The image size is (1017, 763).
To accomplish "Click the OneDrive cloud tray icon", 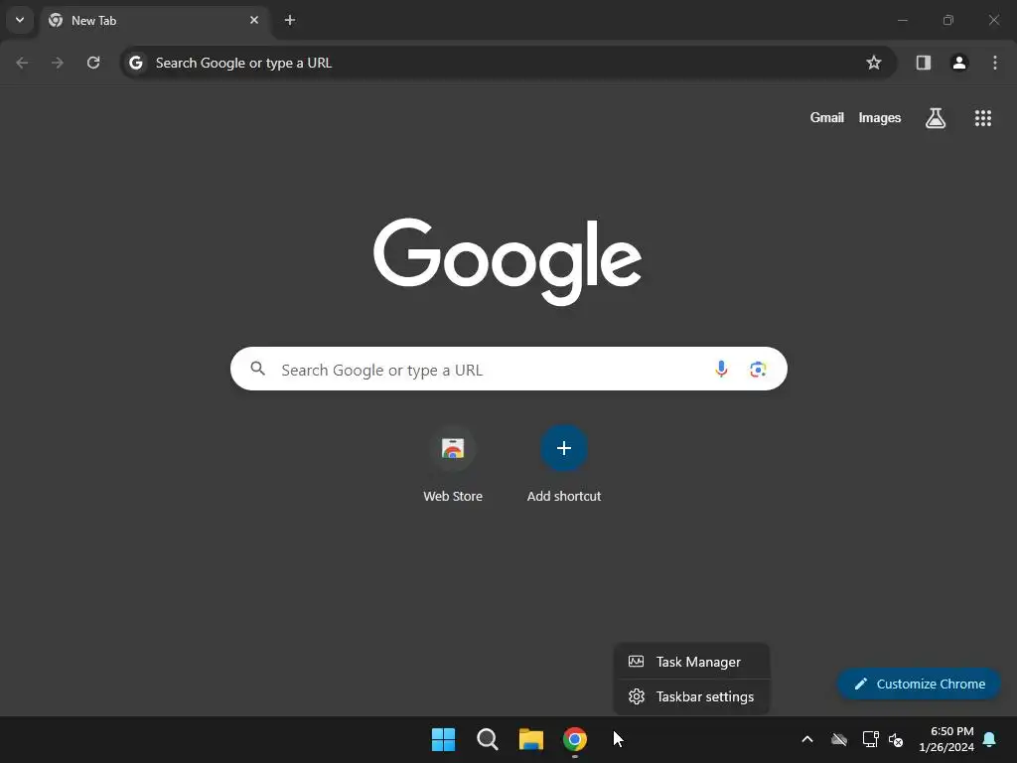I will (839, 739).
